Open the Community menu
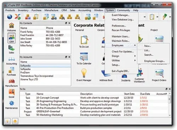Image resolution: width=177 pixels, height=130 pixels. tap(124, 10)
